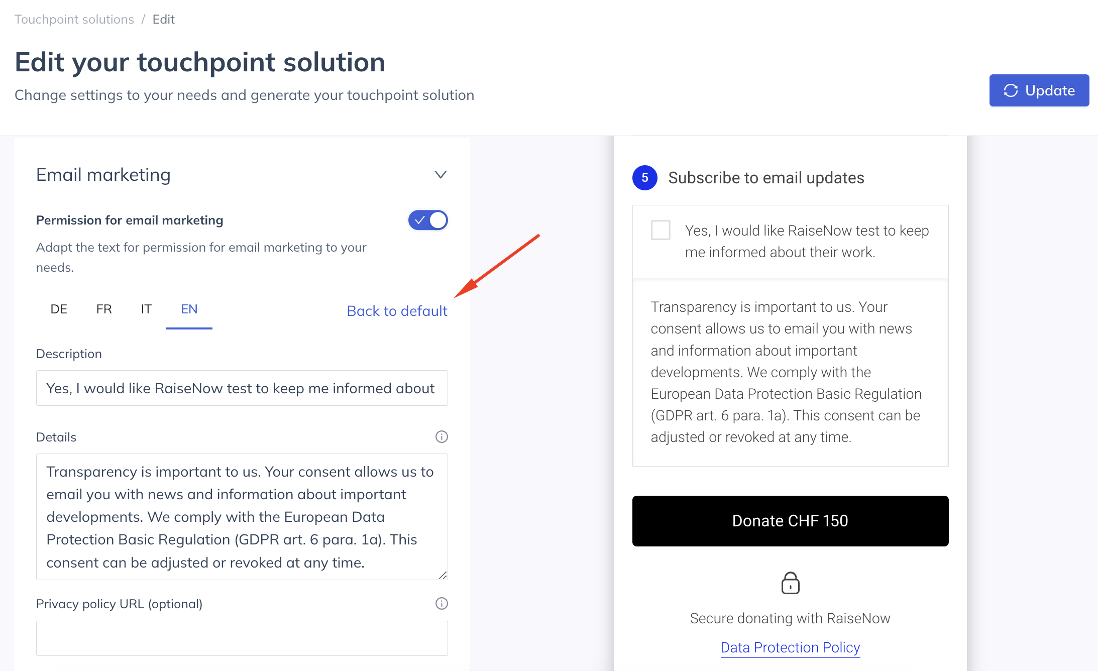Click the Touchpoint solutions breadcrumb
Viewport: 1098px width, 671px height.
[74, 19]
